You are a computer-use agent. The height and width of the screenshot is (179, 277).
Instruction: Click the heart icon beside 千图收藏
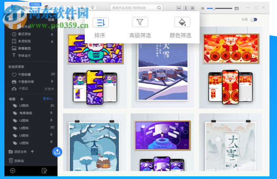(x=14, y=74)
